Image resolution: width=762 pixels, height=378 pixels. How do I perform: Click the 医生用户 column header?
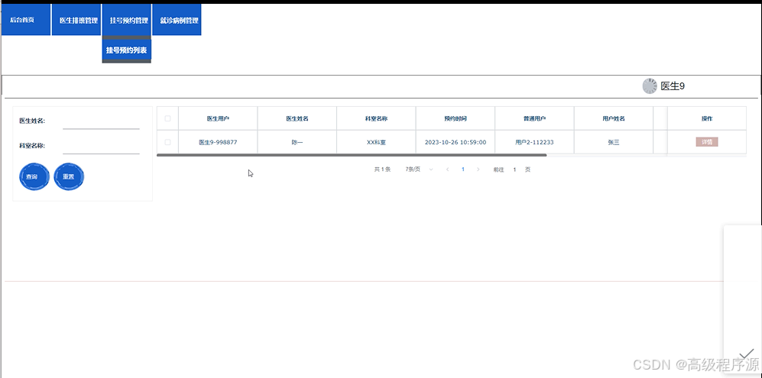(218, 118)
